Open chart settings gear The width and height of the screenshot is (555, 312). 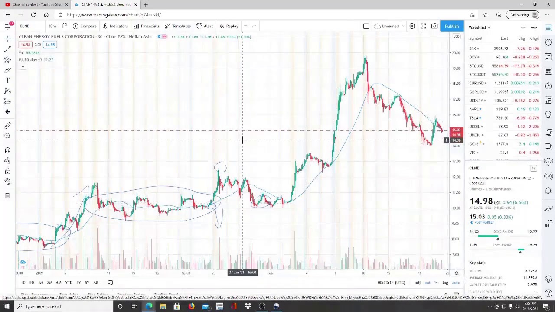pos(412,26)
